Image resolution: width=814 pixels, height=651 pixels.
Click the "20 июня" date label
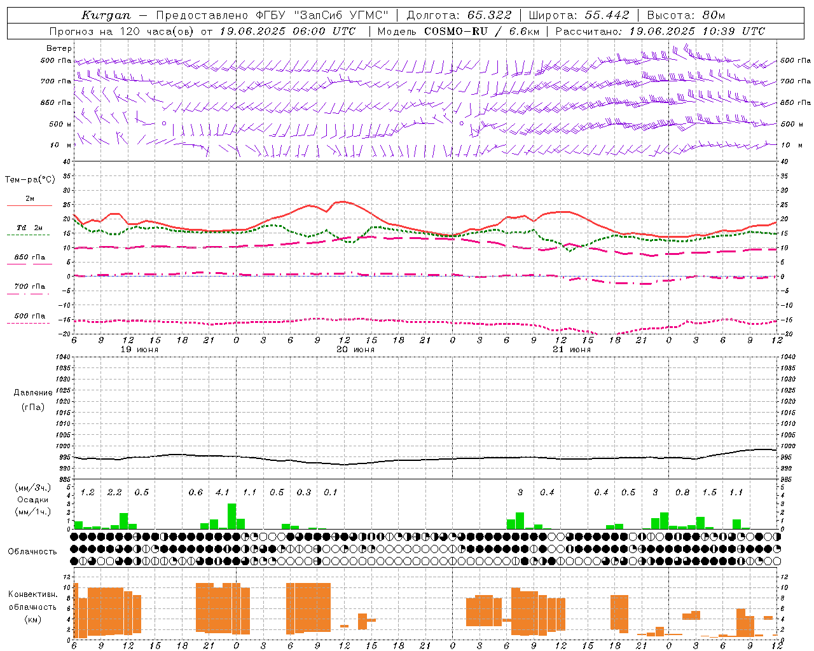click(x=355, y=350)
